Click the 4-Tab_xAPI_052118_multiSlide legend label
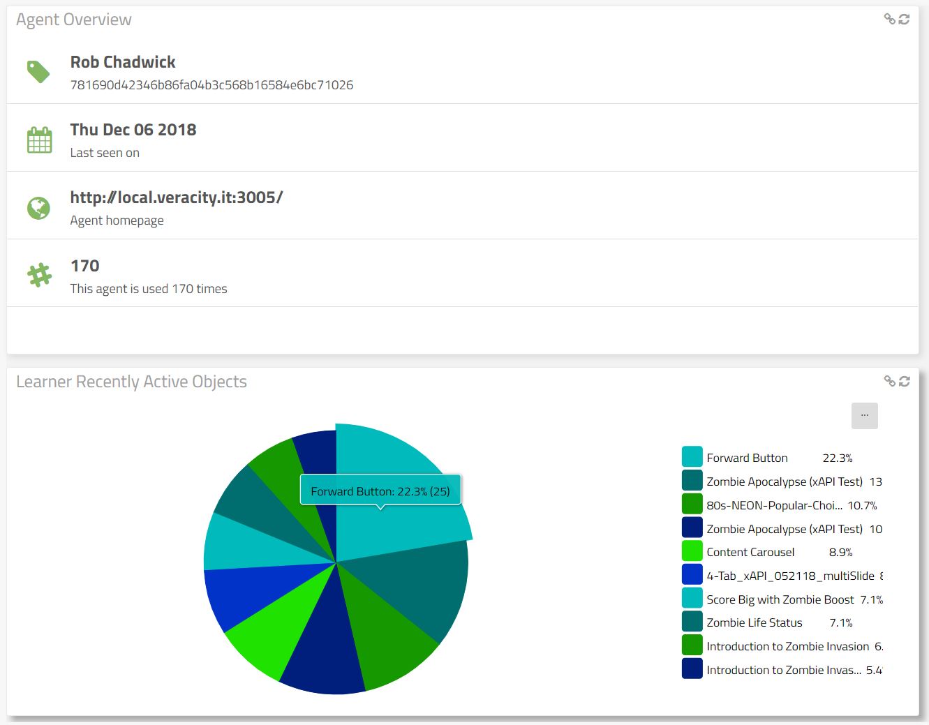 tap(790, 576)
